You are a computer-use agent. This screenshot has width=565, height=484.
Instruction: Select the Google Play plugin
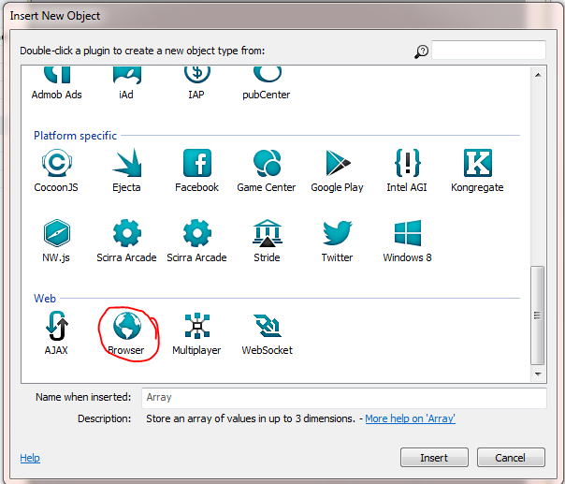point(338,171)
